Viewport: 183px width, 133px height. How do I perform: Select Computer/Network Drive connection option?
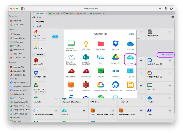pyautogui.click(x=71, y=46)
